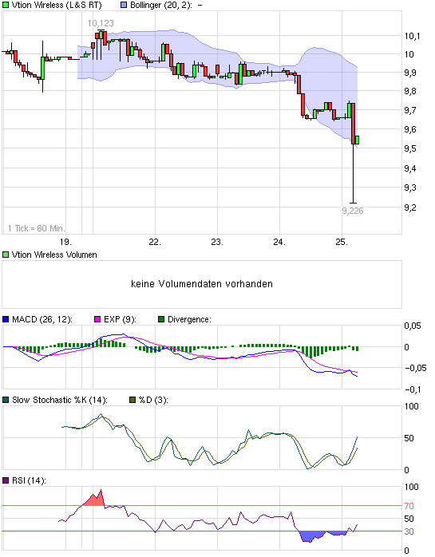The height and width of the screenshot is (557, 435).
Task: Click the Vtion Wireless Volumen legend swatch
Action: pyautogui.click(x=6, y=255)
